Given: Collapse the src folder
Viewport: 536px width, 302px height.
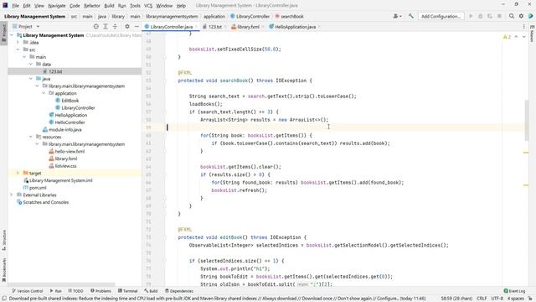Looking at the screenshot, I should [x=18, y=49].
